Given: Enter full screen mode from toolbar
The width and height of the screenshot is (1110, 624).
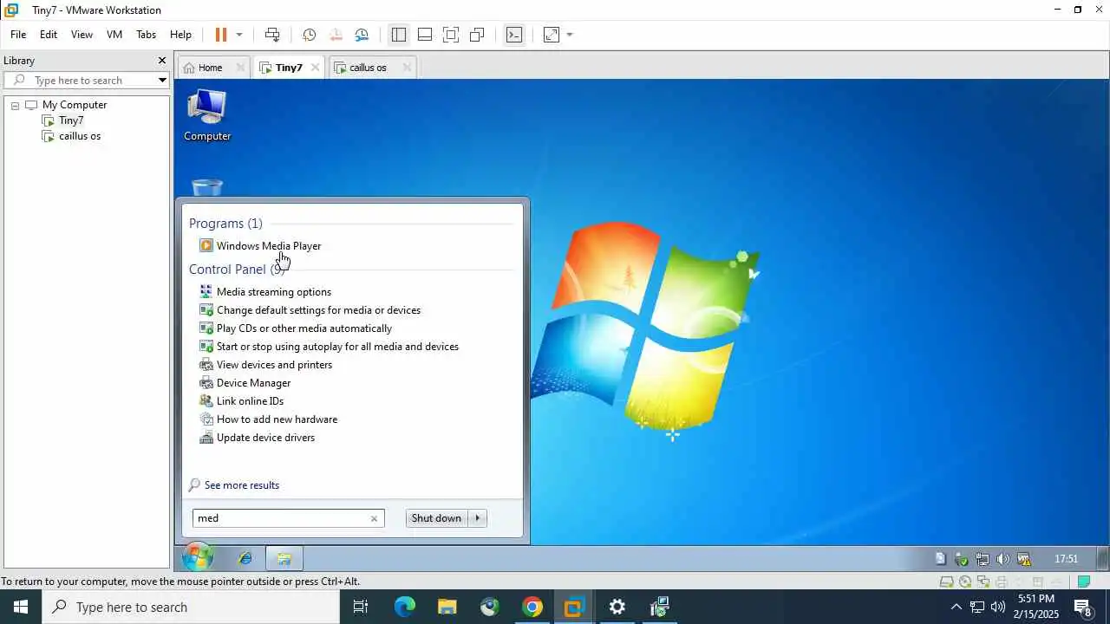Looking at the screenshot, I should tap(451, 35).
